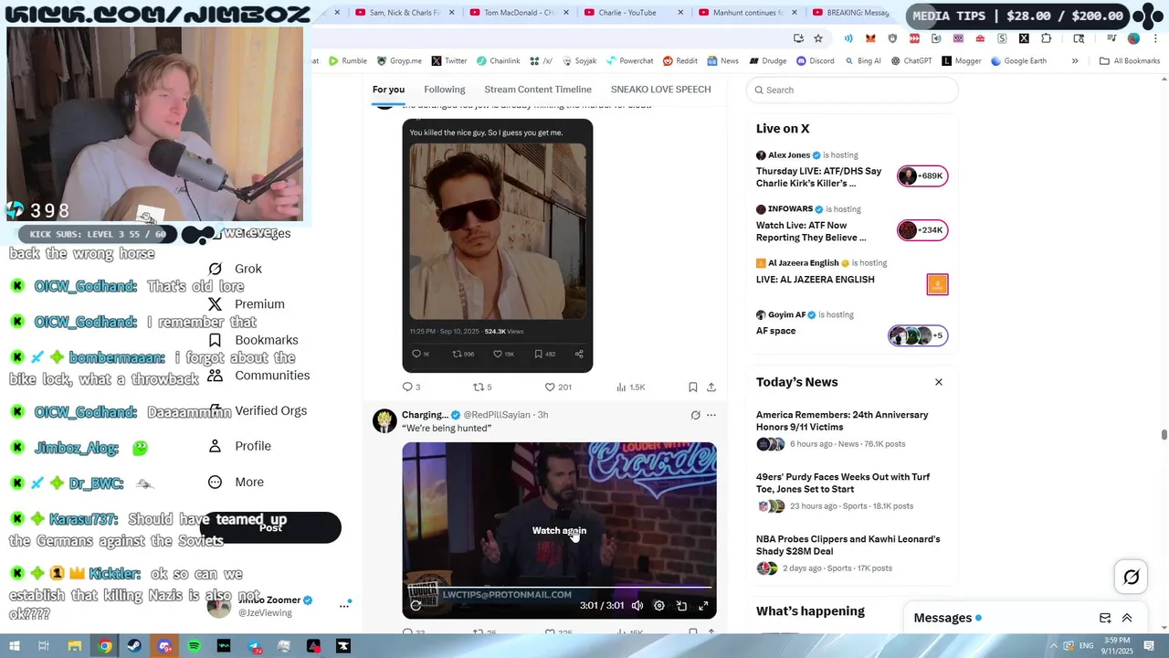Open the quoted tweet image of man in sunglasses

[x=498, y=231]
